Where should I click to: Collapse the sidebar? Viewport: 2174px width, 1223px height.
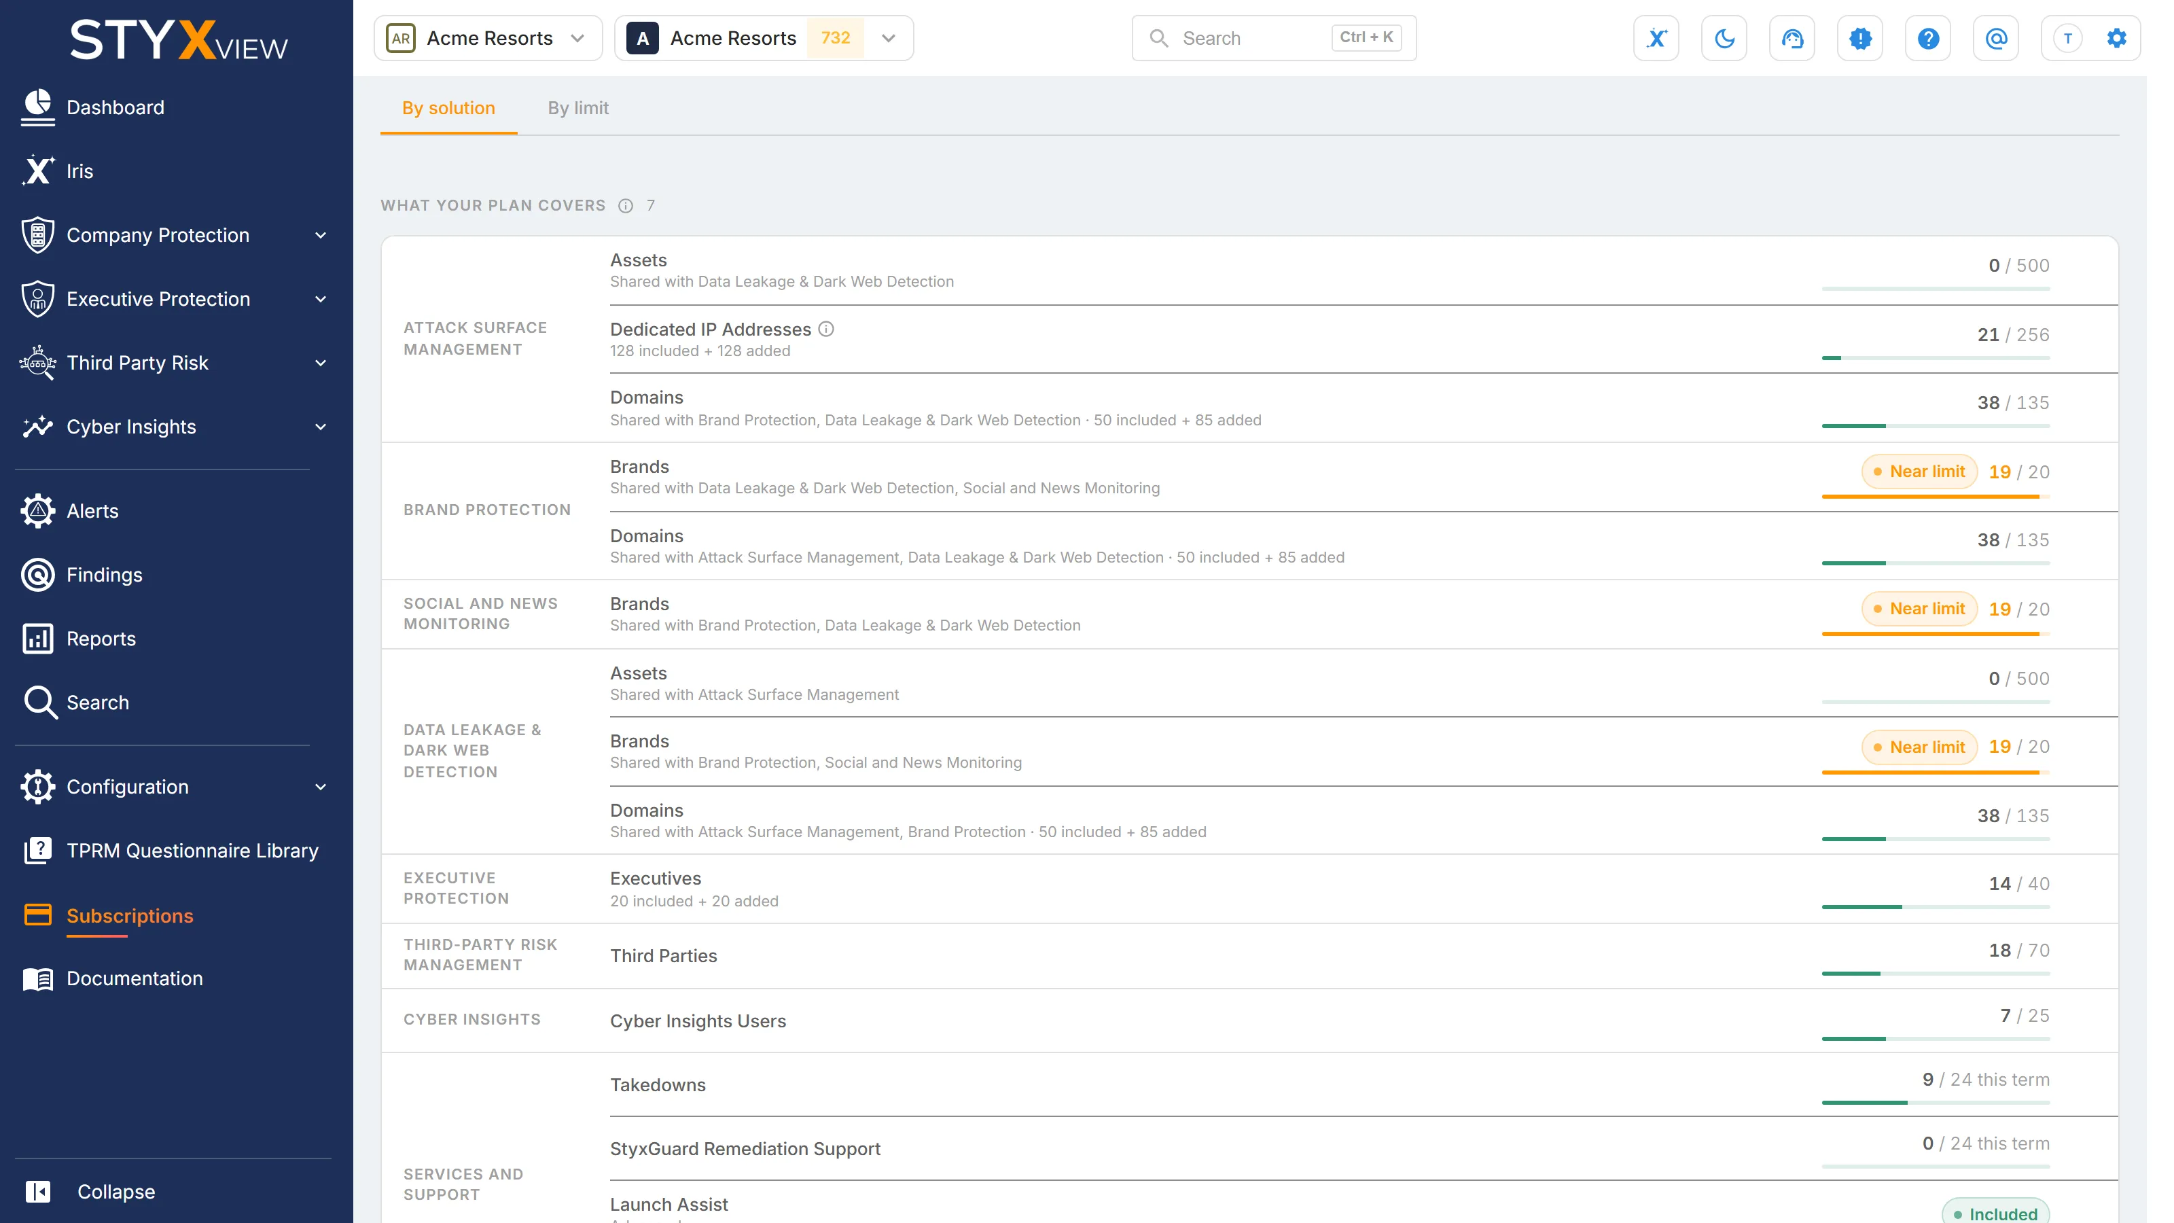(x=90, y=1191)
